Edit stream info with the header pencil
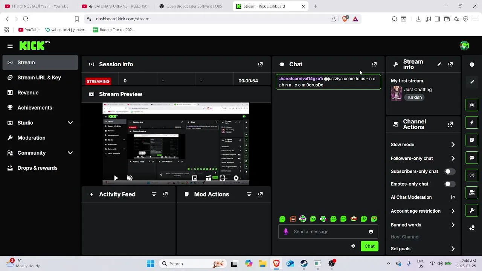 click(439, 64)
